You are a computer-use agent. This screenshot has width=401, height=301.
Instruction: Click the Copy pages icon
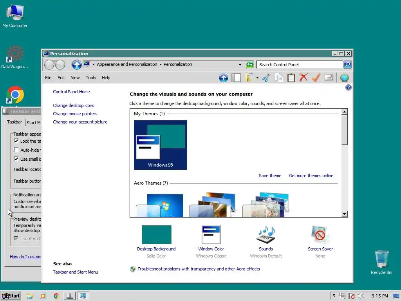click(x=279, y=78)
